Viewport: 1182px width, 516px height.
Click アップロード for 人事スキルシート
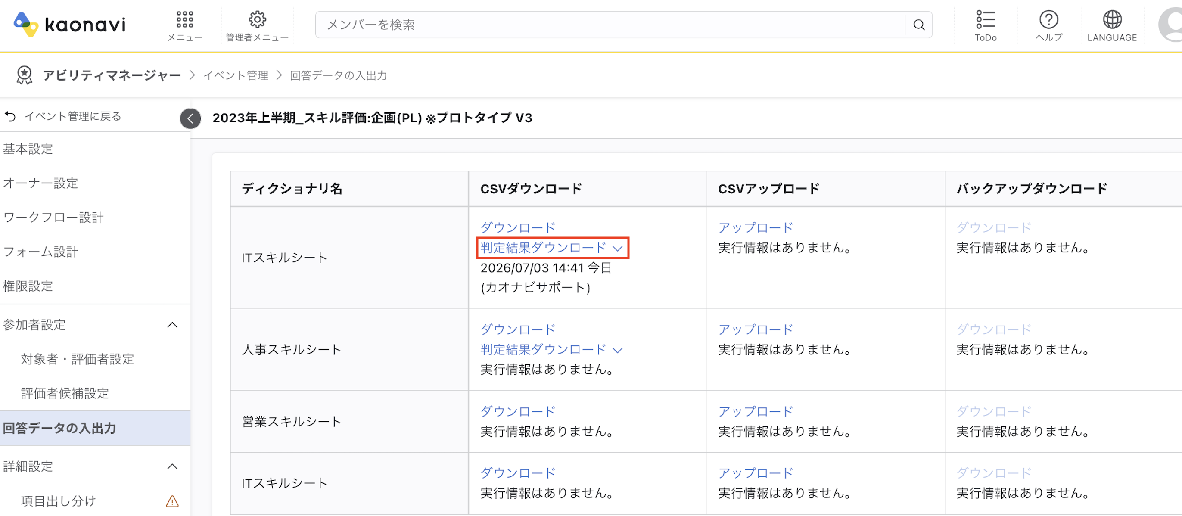click(x=756, y=329)
